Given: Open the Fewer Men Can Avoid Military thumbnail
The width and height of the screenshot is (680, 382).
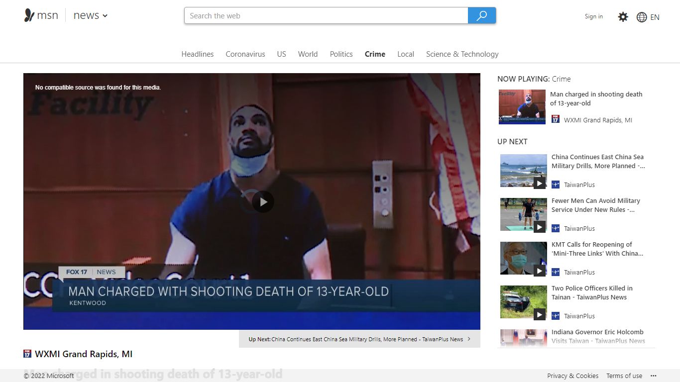Looking at the screenshot, I should coord(524,215).
